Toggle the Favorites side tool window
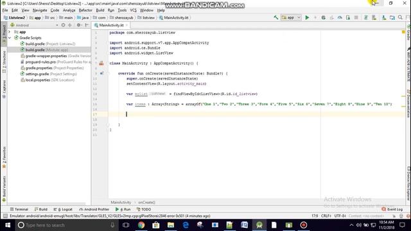The image size is (411, 231). click(4, 157)
